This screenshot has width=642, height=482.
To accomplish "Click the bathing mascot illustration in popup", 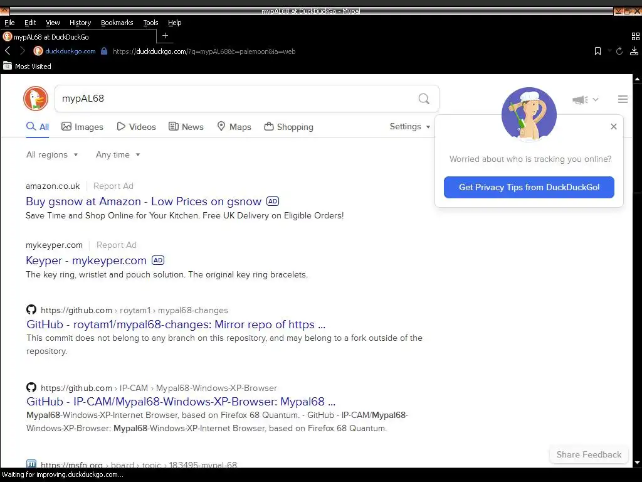I will point(529,114).
